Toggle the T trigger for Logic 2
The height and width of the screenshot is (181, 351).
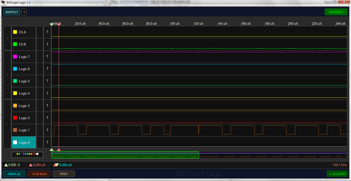pyautogui.click(x=47, y=118)
